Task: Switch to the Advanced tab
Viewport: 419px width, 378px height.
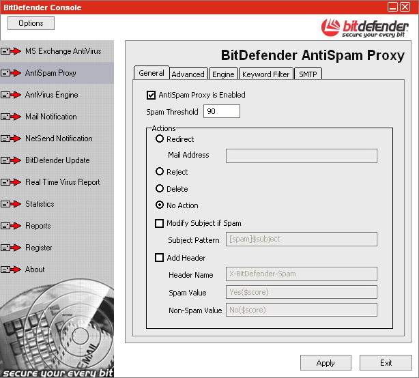Action: pyautogui.click(x=188, y=74)
